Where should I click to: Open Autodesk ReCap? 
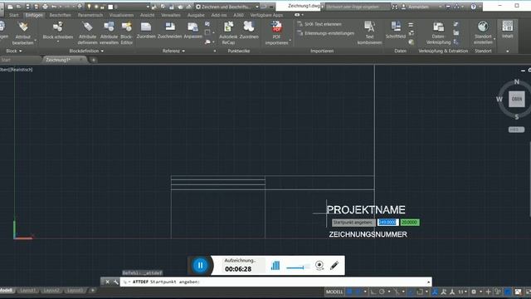(x=228, y=33)
